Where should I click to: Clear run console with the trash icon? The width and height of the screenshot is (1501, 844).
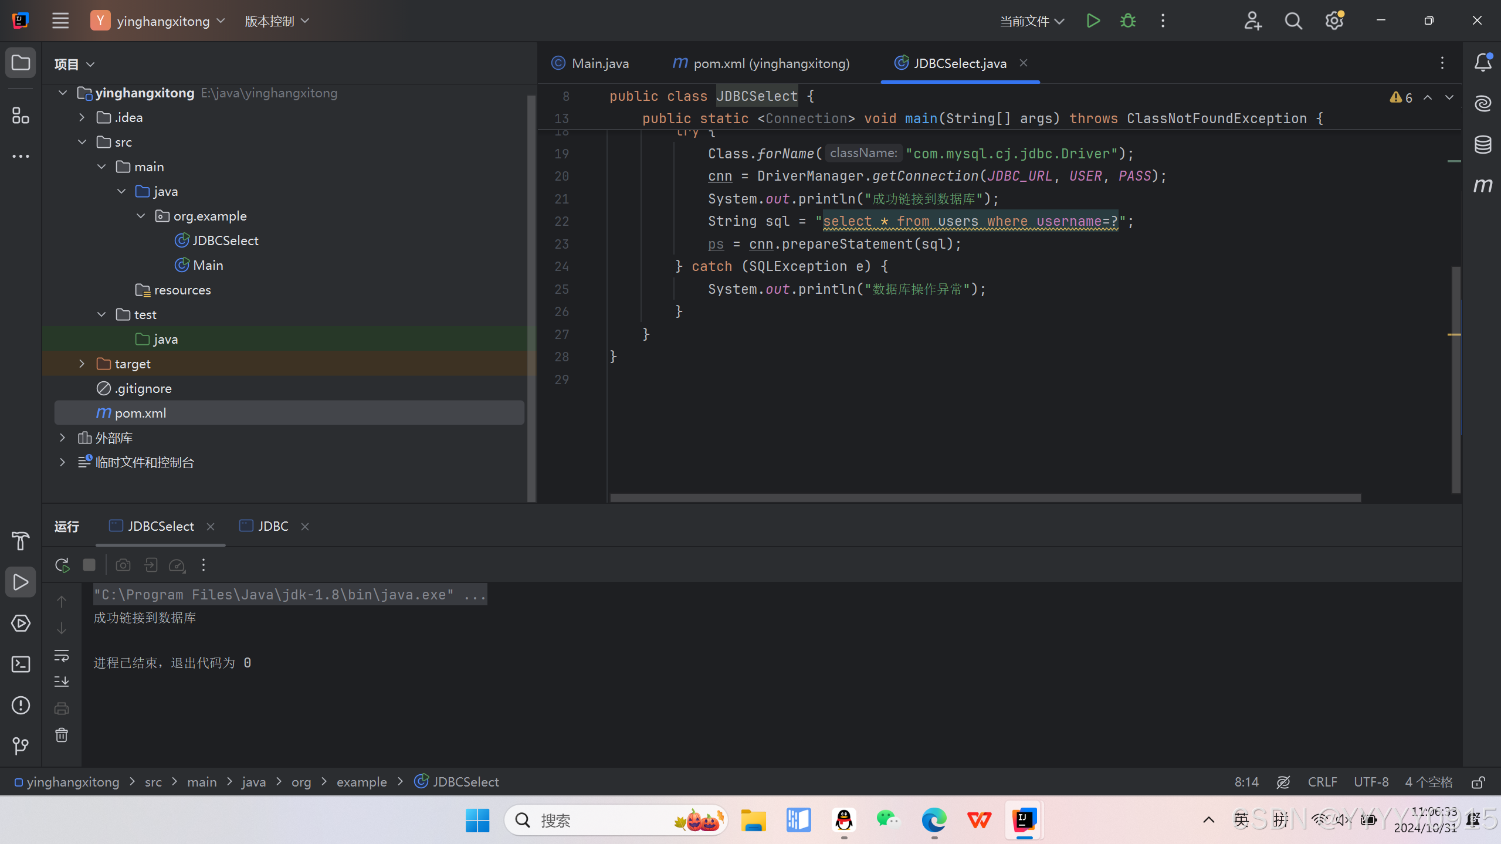(62, 735)
